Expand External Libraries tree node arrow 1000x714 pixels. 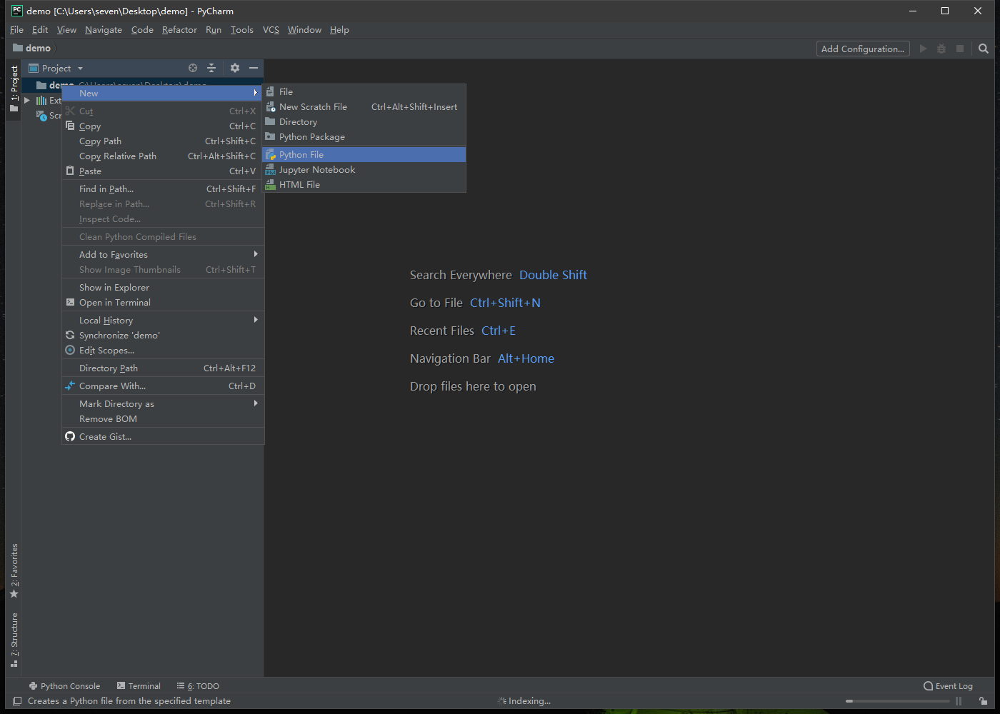coord(27,100)
